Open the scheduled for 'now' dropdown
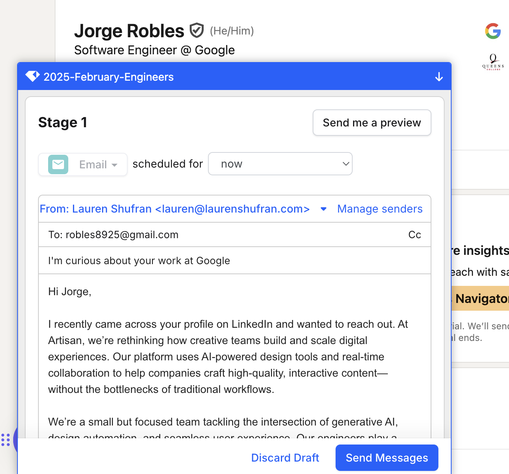Image resolution: width=509 pixels, height=474 pixels. click(280, 164)
